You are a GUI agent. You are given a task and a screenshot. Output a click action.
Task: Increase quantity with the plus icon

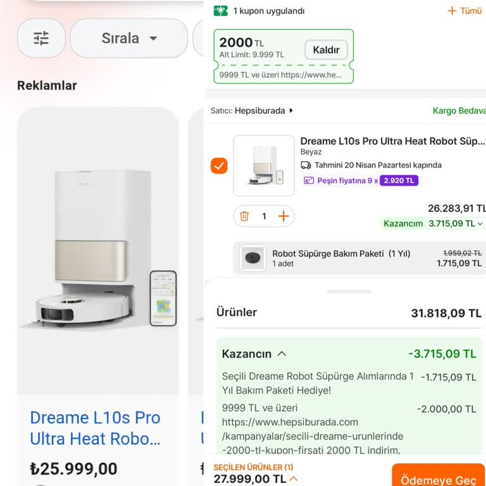tap(283, 216)
